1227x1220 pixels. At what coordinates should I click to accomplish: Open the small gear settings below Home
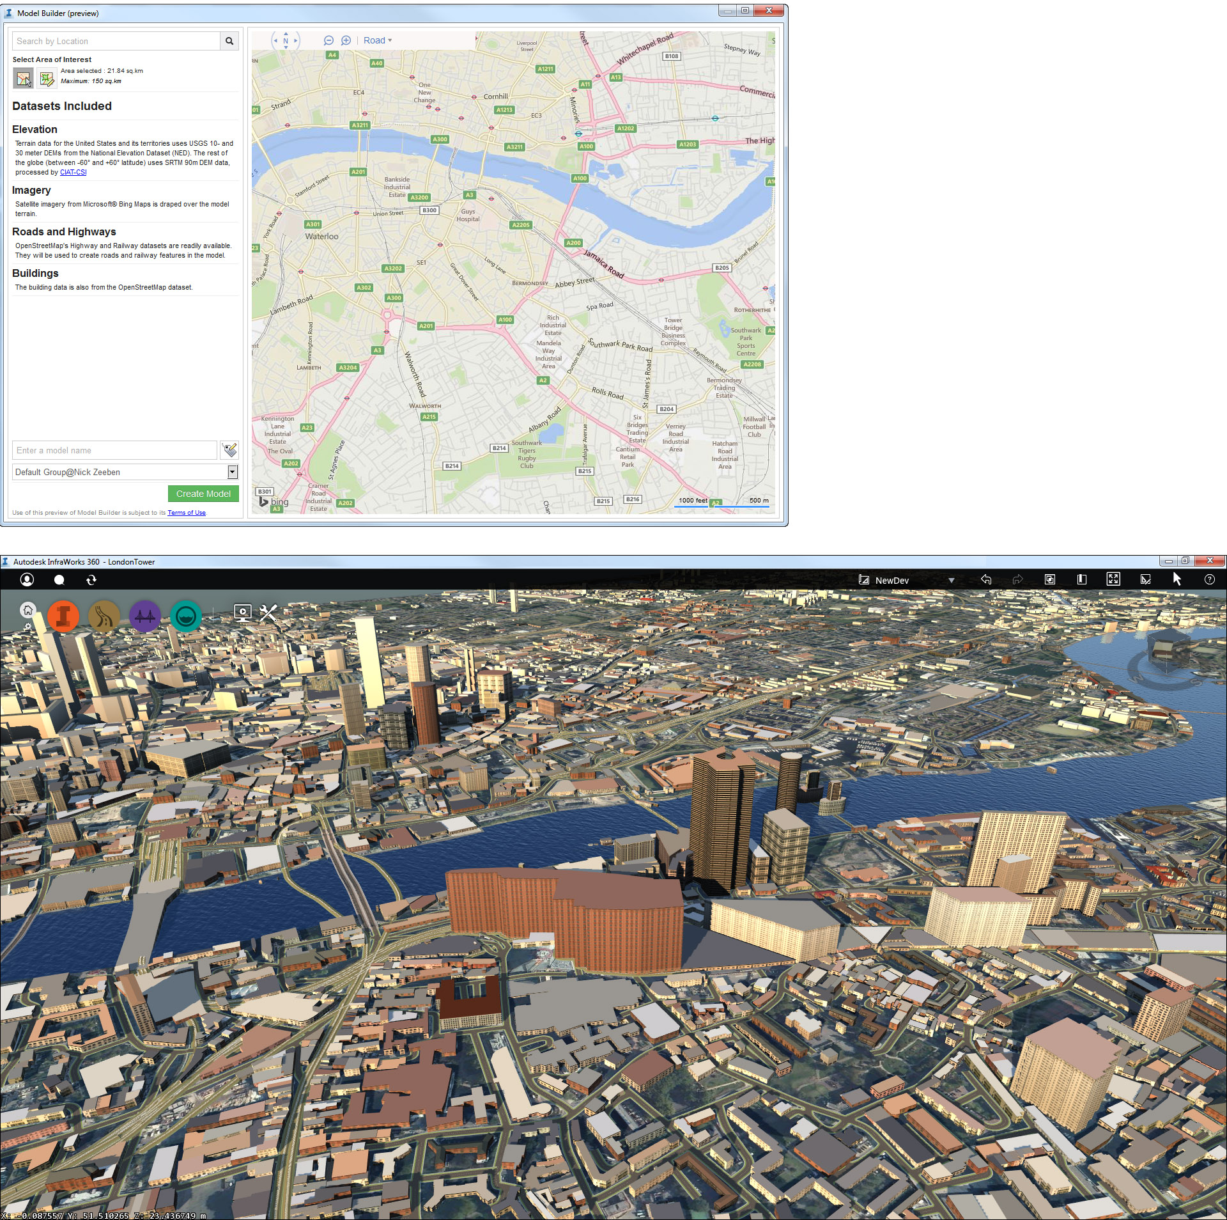[27, 627]
